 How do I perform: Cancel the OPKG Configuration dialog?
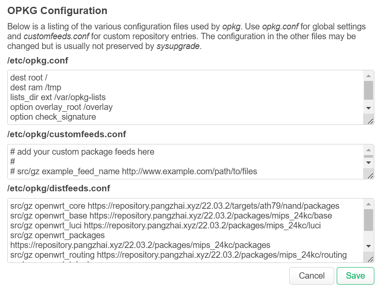(x=311, y=276)
